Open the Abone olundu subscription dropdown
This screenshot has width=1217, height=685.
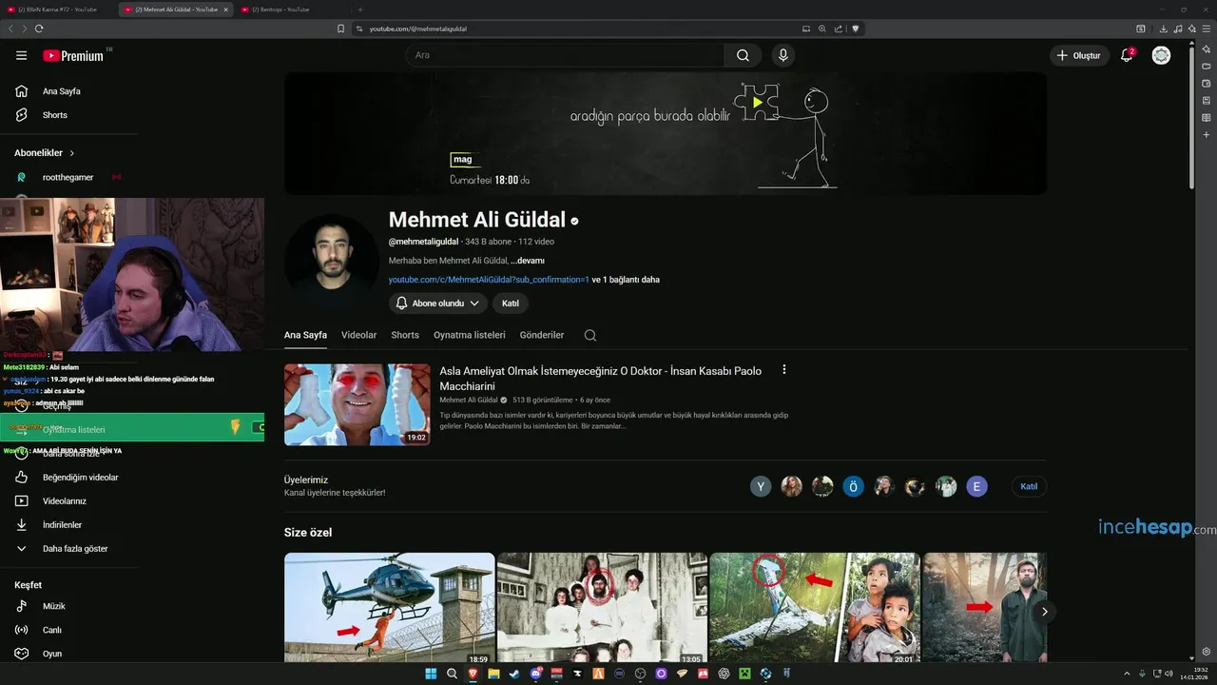coord(437,303)
